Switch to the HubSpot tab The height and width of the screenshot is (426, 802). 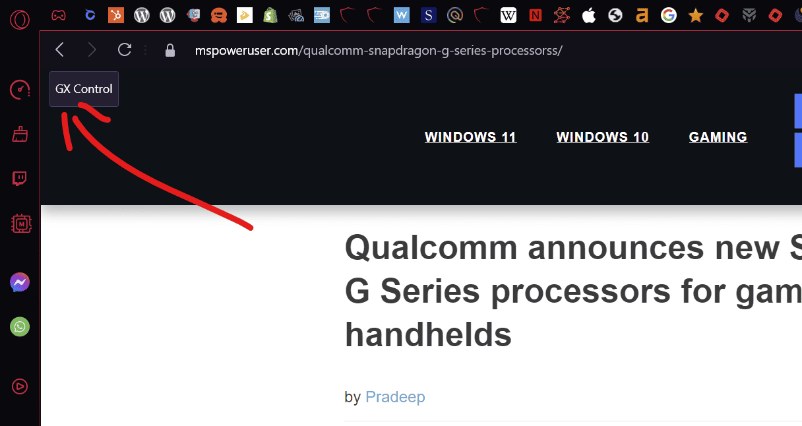pos(116,15)
